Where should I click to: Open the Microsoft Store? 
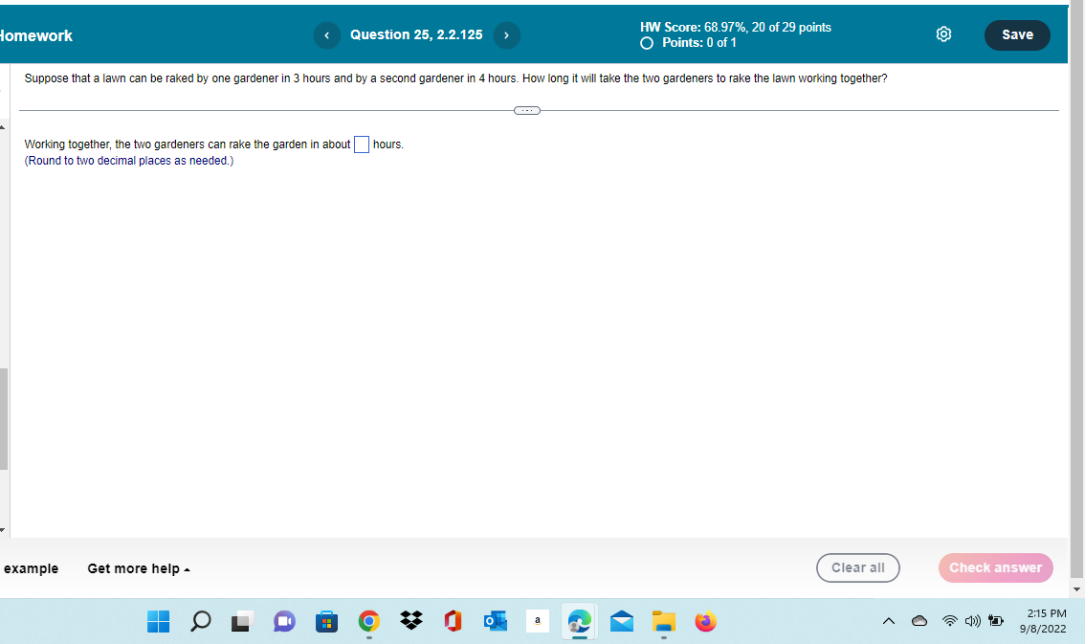point(326,621)
